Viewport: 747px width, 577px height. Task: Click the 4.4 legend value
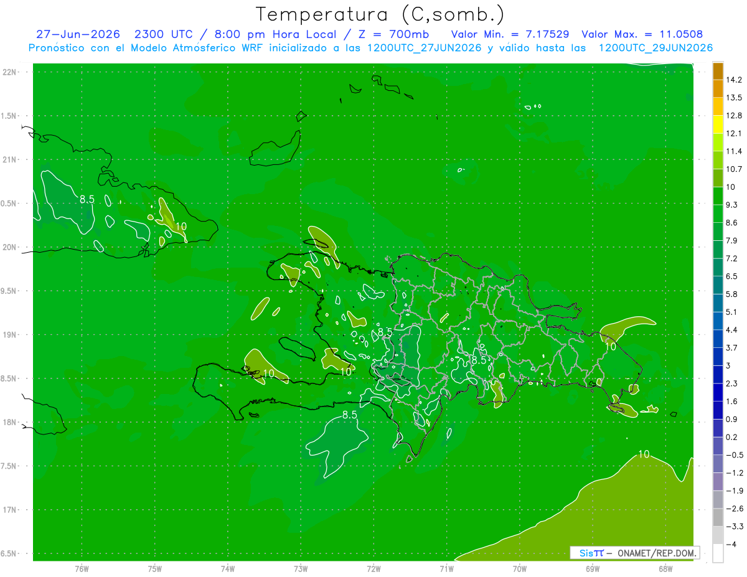pos(733,329)
